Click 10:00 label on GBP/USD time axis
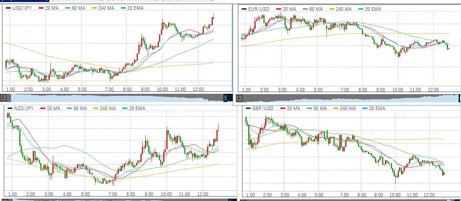The width and height of the screenshot is (461, 201). point(395,195)
